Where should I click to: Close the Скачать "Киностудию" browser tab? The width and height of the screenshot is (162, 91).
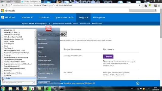pos(39,2)
